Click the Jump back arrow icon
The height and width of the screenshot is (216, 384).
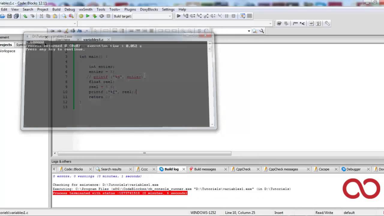pos(52,31)
